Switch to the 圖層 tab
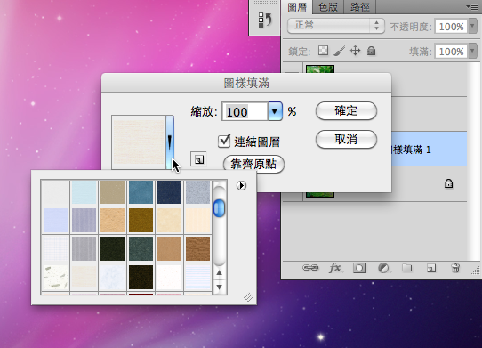This screenshot has width=482, height=348. 297,7
